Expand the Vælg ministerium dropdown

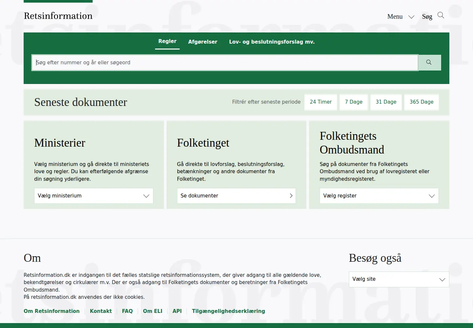click(94, 196)
